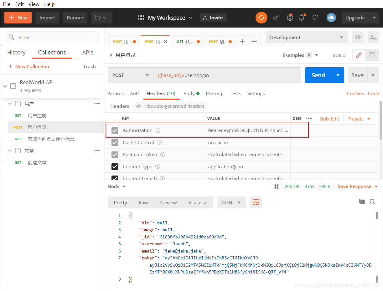Click the environment quick look eye icon
Screen dimensions: 383x291
tap(357, 37)
